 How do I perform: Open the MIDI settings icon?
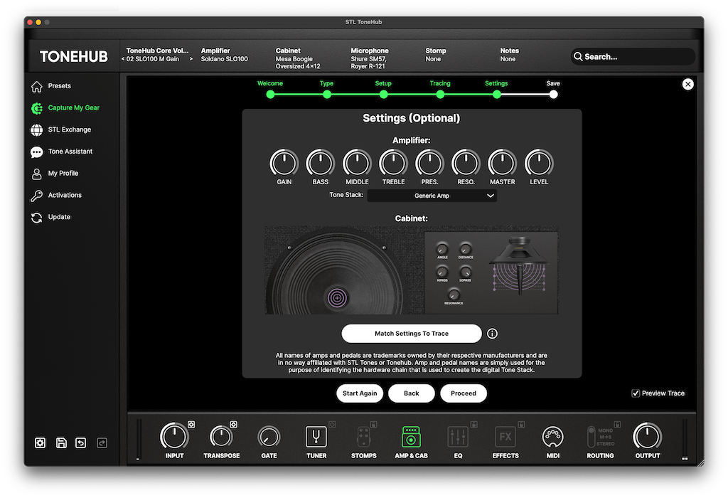point(552,437)
